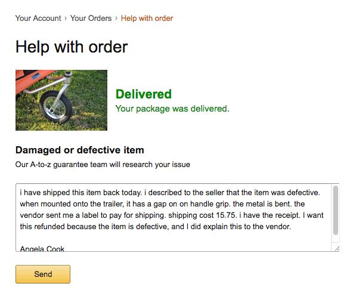Place cursor after shipping cost 15.75 text
The image size is (359, 296).
[x=236, y=215]
